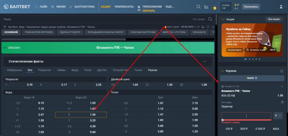Filter markets by Результат

pos(44,70)
